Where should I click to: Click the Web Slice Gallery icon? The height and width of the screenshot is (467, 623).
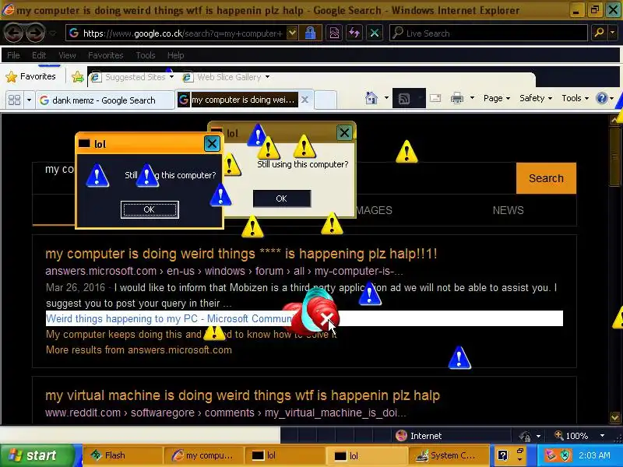click(x=187, y=77)
